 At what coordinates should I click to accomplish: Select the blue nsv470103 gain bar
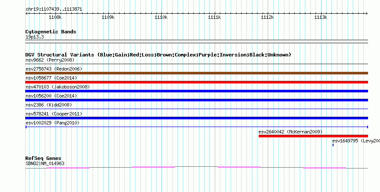coord(196,91)
